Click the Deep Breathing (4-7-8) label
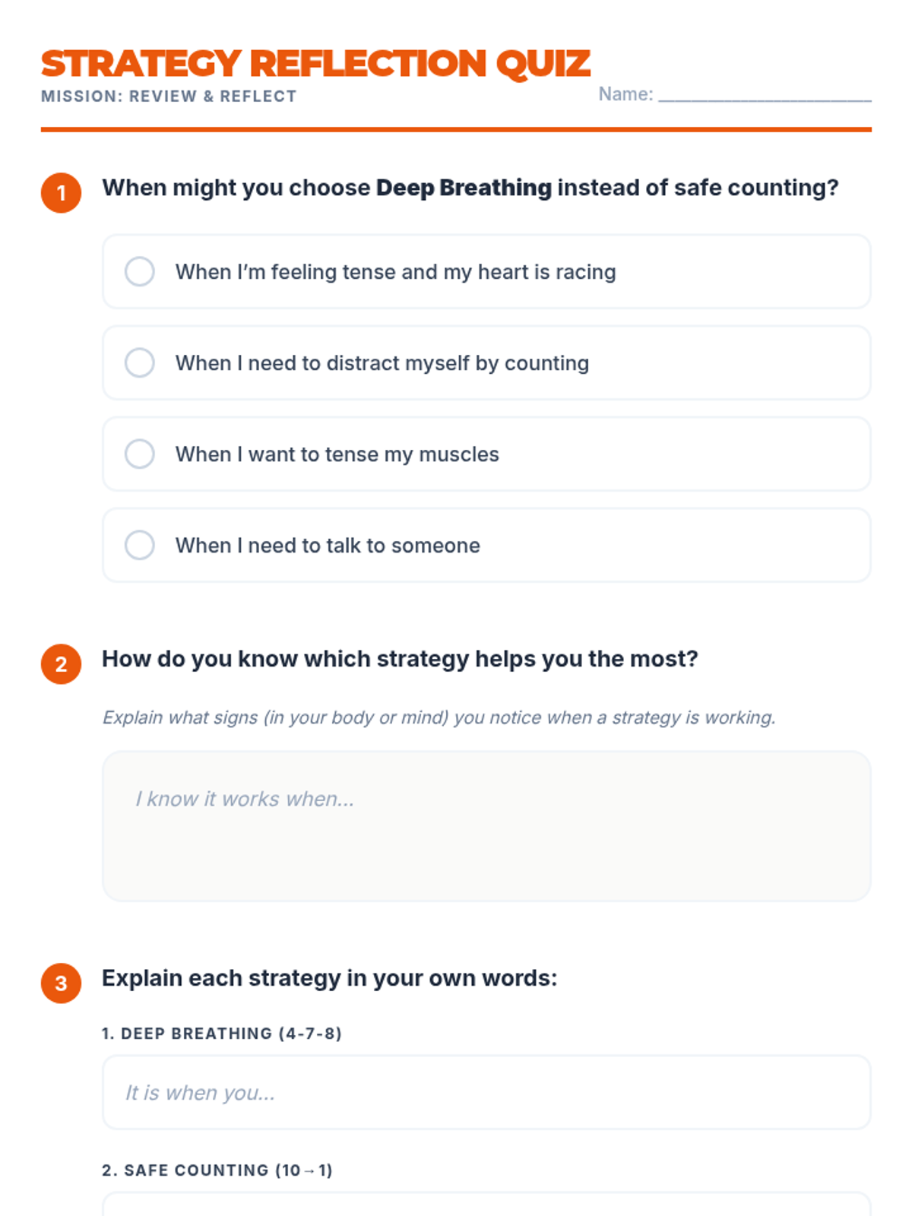The height and width of the screenshot is (1216, 912). (x=222, y=1034)
